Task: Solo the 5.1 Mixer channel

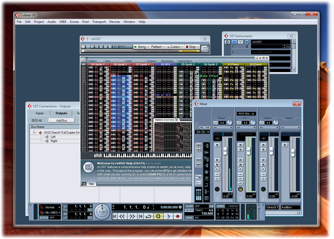Action: 240,149
